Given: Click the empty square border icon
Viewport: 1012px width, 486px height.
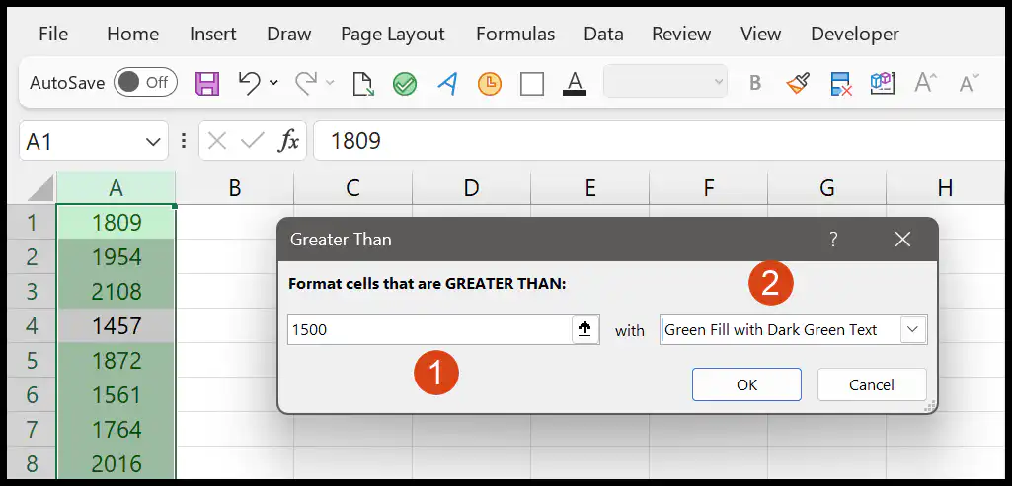Looking at the screenshot, I should coord(532,84).
